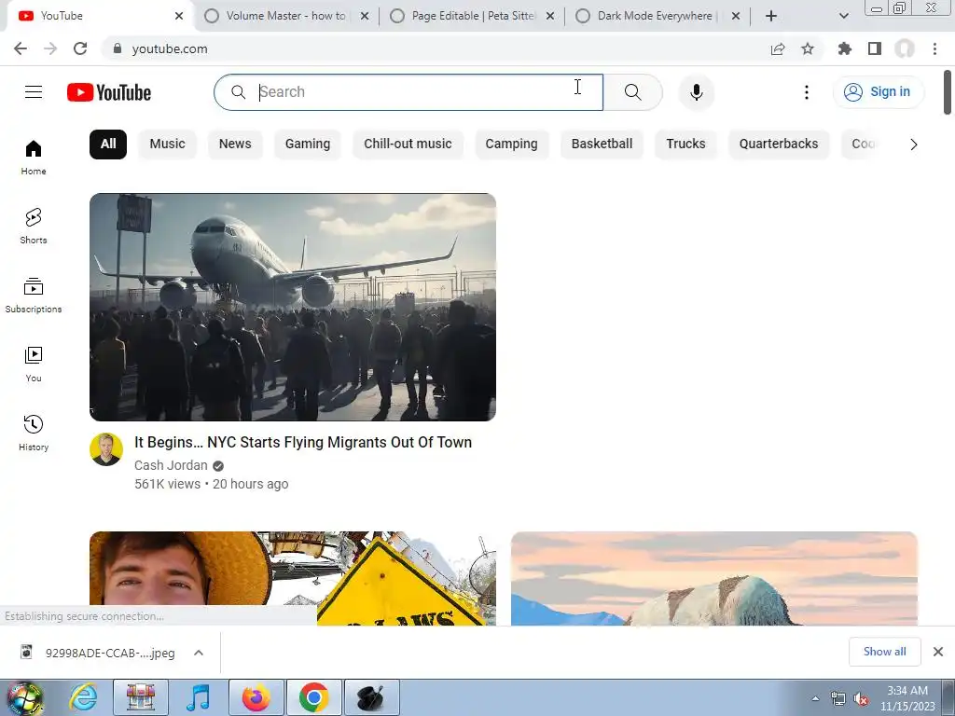This screenshot has width=955, height=716.
Task: Open new browser tab
Action: [x=771, y=16]
